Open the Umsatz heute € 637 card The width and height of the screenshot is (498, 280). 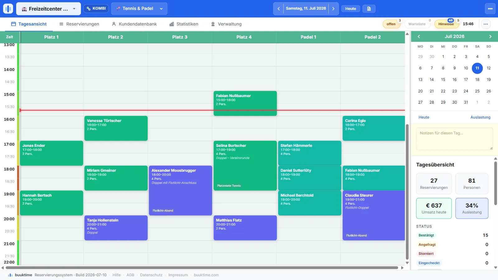point(434,208)
